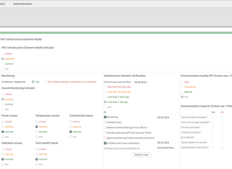Image resolution: width=232 pixels, height=169 pixels.
Task: Select nominal under Connectivity Issues
Action: pyautogui.click(x=70, y=132)
